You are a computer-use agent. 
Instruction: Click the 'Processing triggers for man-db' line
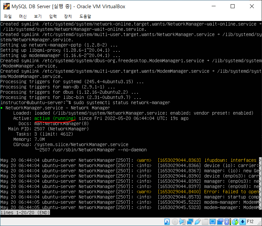pos(57,87)
